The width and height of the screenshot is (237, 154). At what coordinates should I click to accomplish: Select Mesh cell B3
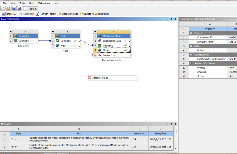(x=67, y=45)
